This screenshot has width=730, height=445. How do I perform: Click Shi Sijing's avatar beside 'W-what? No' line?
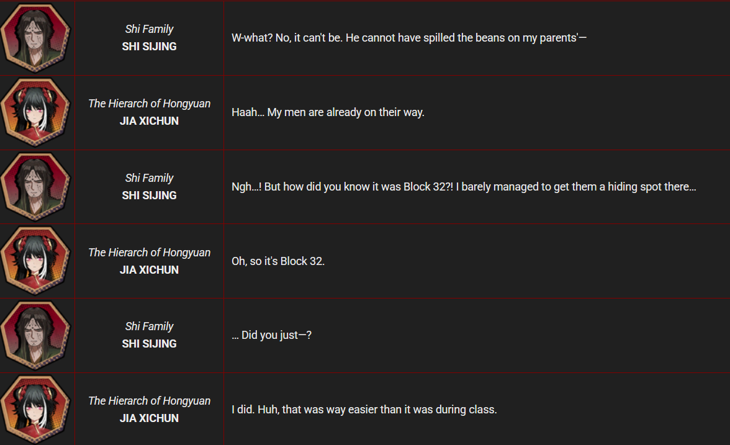[36, 38]
